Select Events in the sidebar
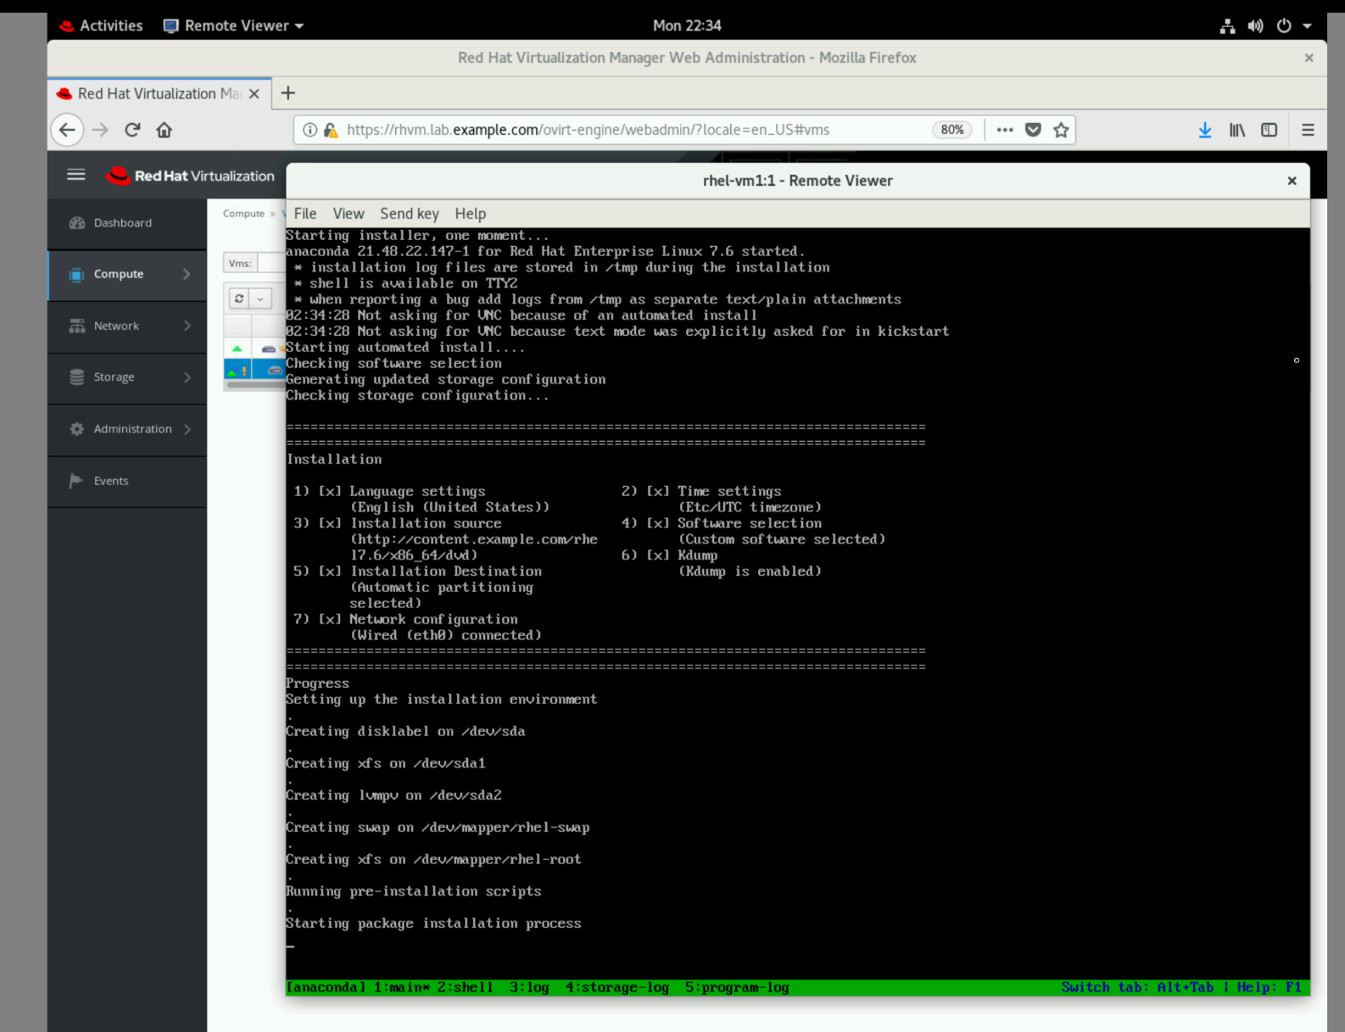The image size is (1345, 1032). (x=127, y=481)
